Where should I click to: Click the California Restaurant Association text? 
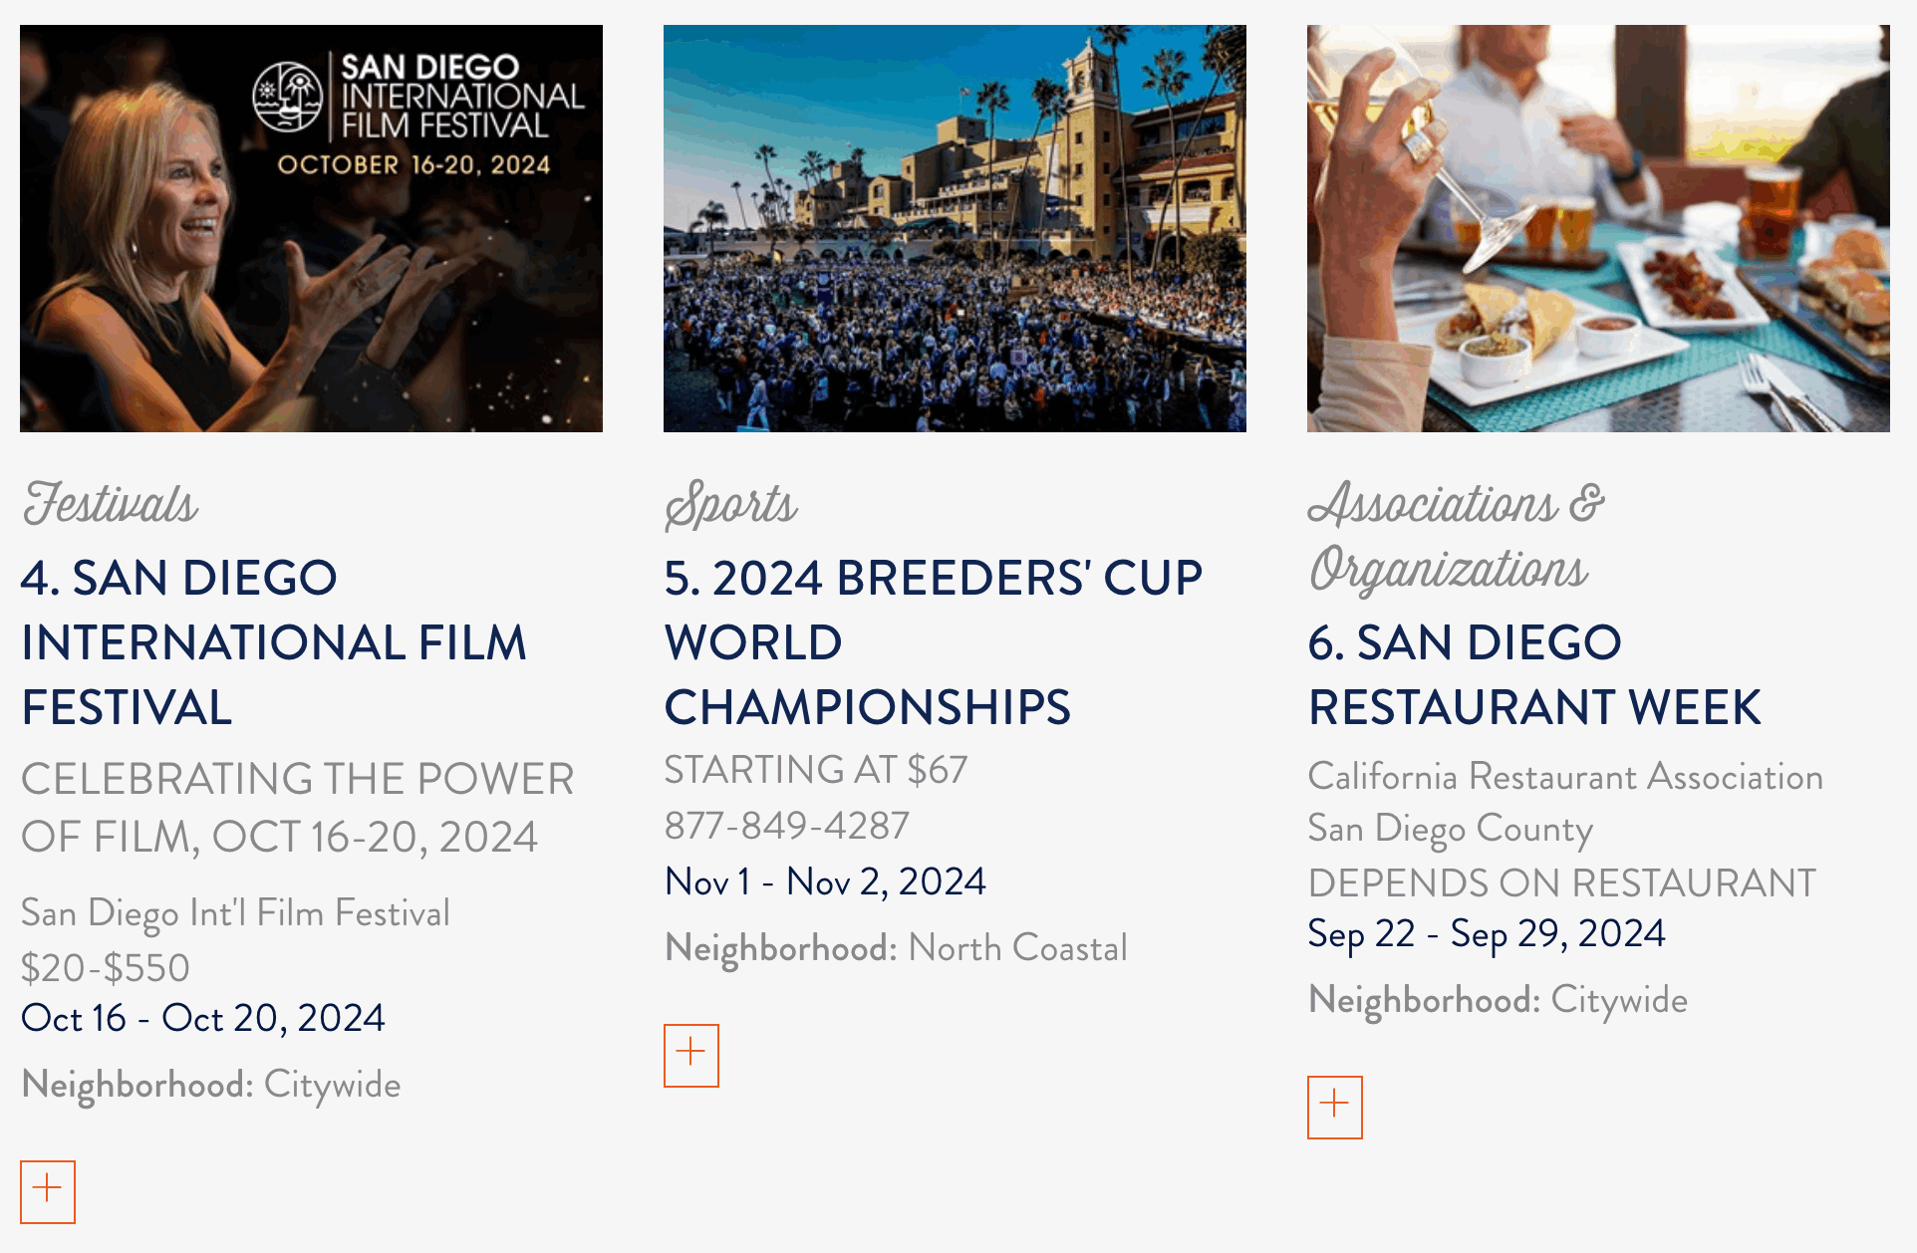click(x=1565, y=777)
